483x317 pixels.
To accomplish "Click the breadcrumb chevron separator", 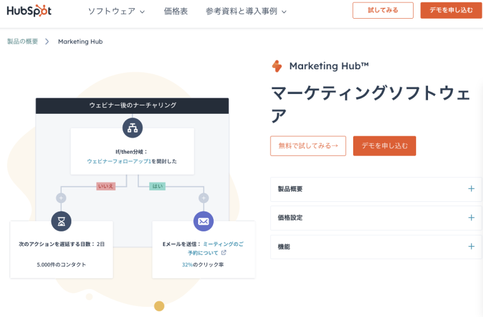I will [x=47, y=42].
